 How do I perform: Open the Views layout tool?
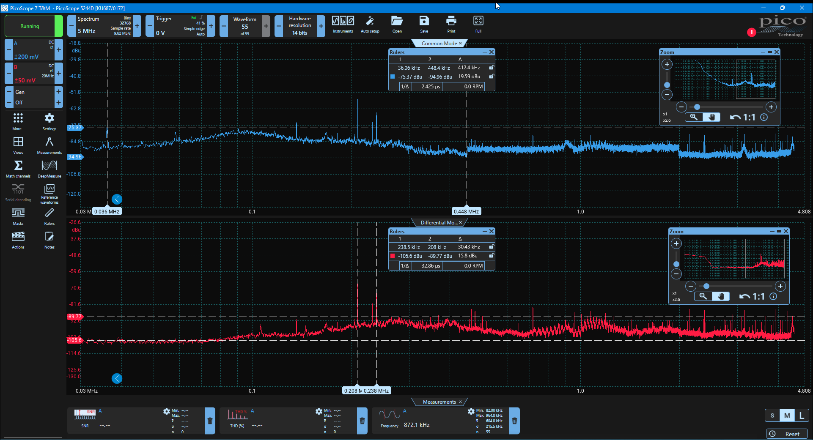[x=18, y=145]
